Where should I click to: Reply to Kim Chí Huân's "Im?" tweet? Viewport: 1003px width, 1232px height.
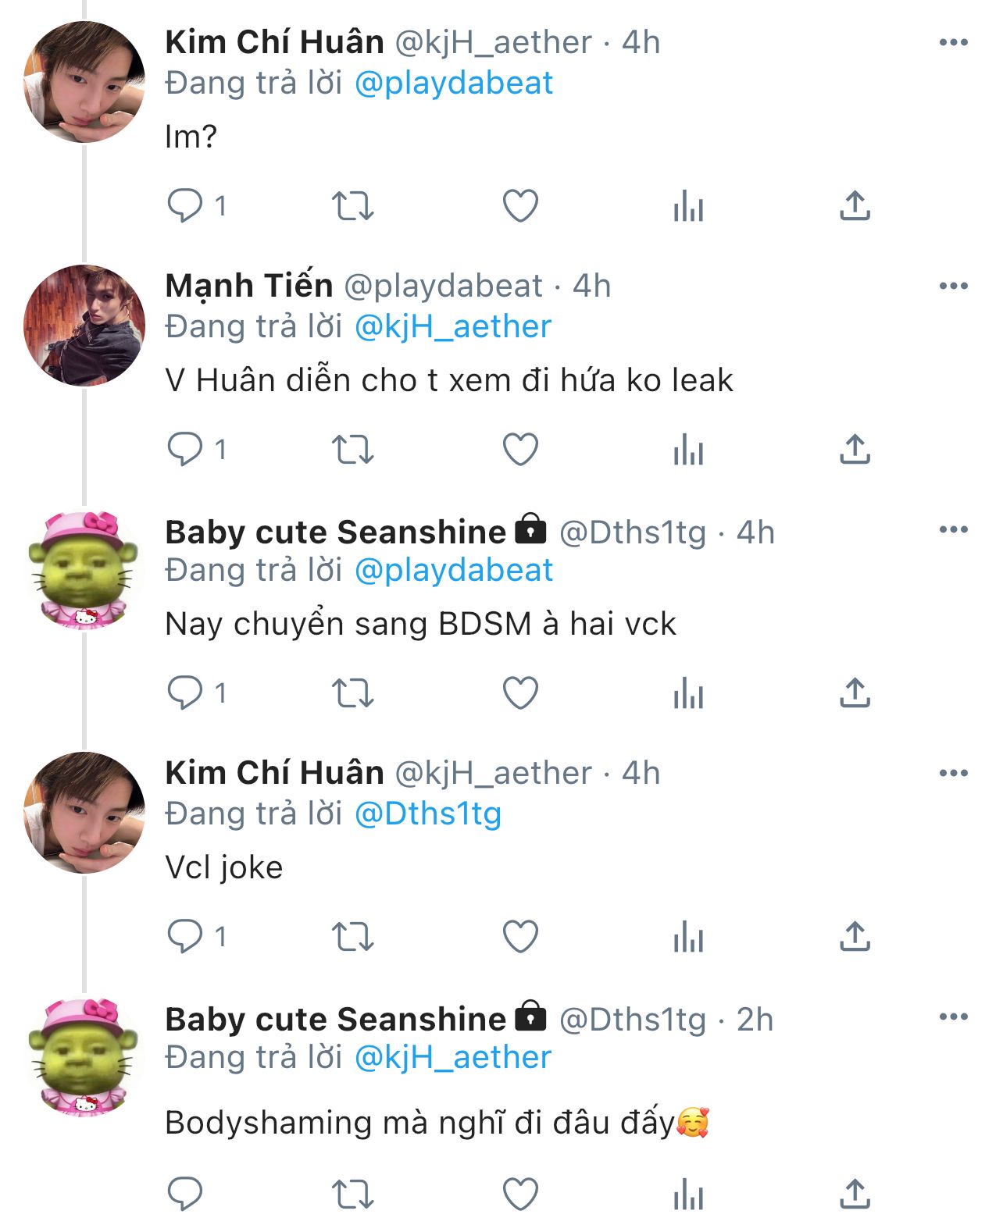(x=185, y=206)
